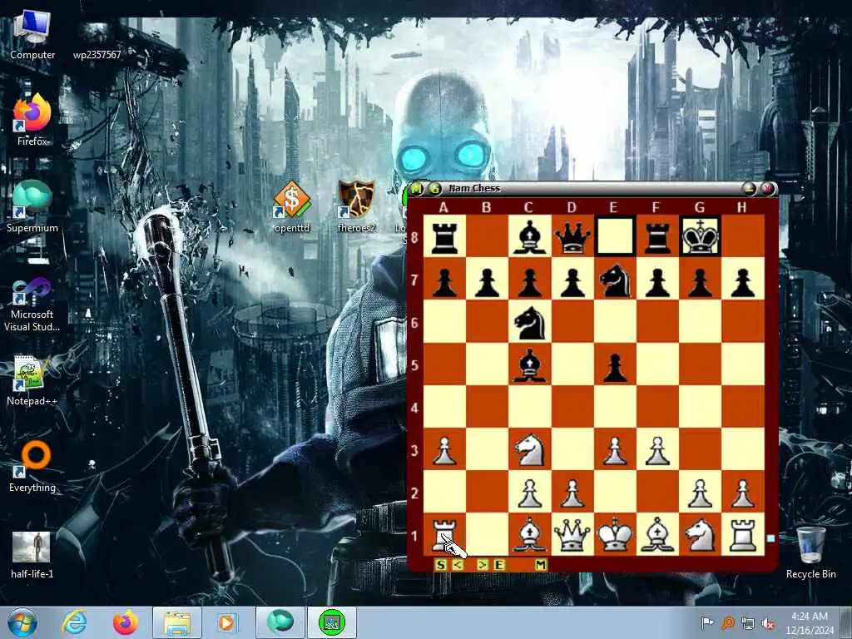
Task: Open the Everything desktop shortcut
Action: click(32, 467)
